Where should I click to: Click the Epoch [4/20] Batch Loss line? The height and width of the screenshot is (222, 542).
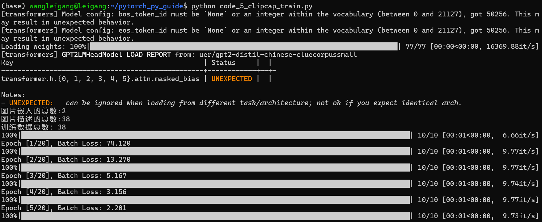pyautogui.click(x=64, y=192)
